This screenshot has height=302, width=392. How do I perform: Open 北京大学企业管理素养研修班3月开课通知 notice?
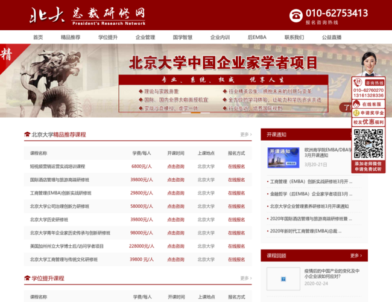click(309, 207)
